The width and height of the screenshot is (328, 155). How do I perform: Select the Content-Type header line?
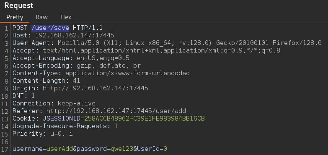pyautogui.click(x=101, y=73)
